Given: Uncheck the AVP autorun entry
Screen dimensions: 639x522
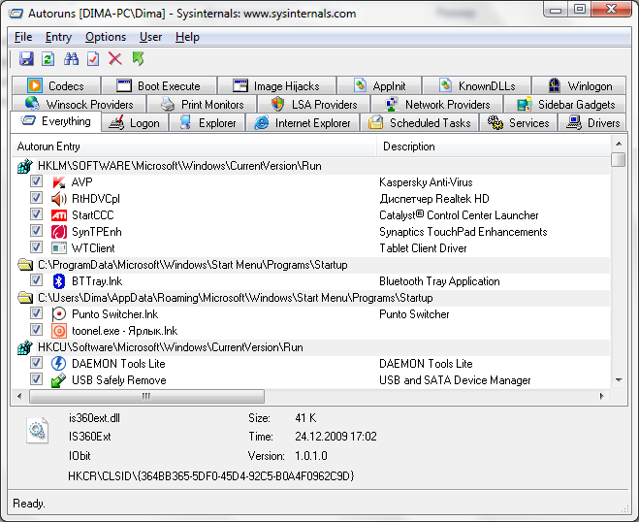Looking at the screenshot, I should pos(36,181).
